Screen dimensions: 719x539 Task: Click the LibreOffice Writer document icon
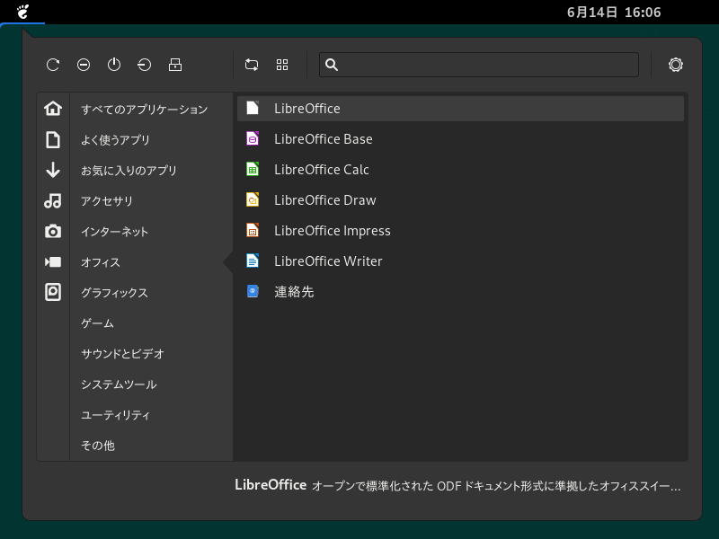[253, 261]
